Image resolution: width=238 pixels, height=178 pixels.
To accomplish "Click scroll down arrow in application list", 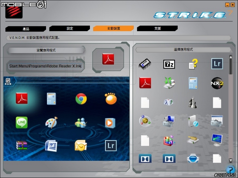I will point(231,161).
